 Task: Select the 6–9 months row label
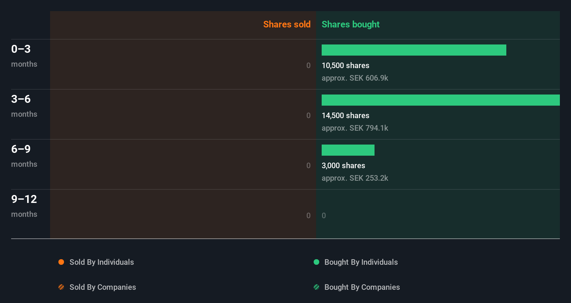(24, 156)
